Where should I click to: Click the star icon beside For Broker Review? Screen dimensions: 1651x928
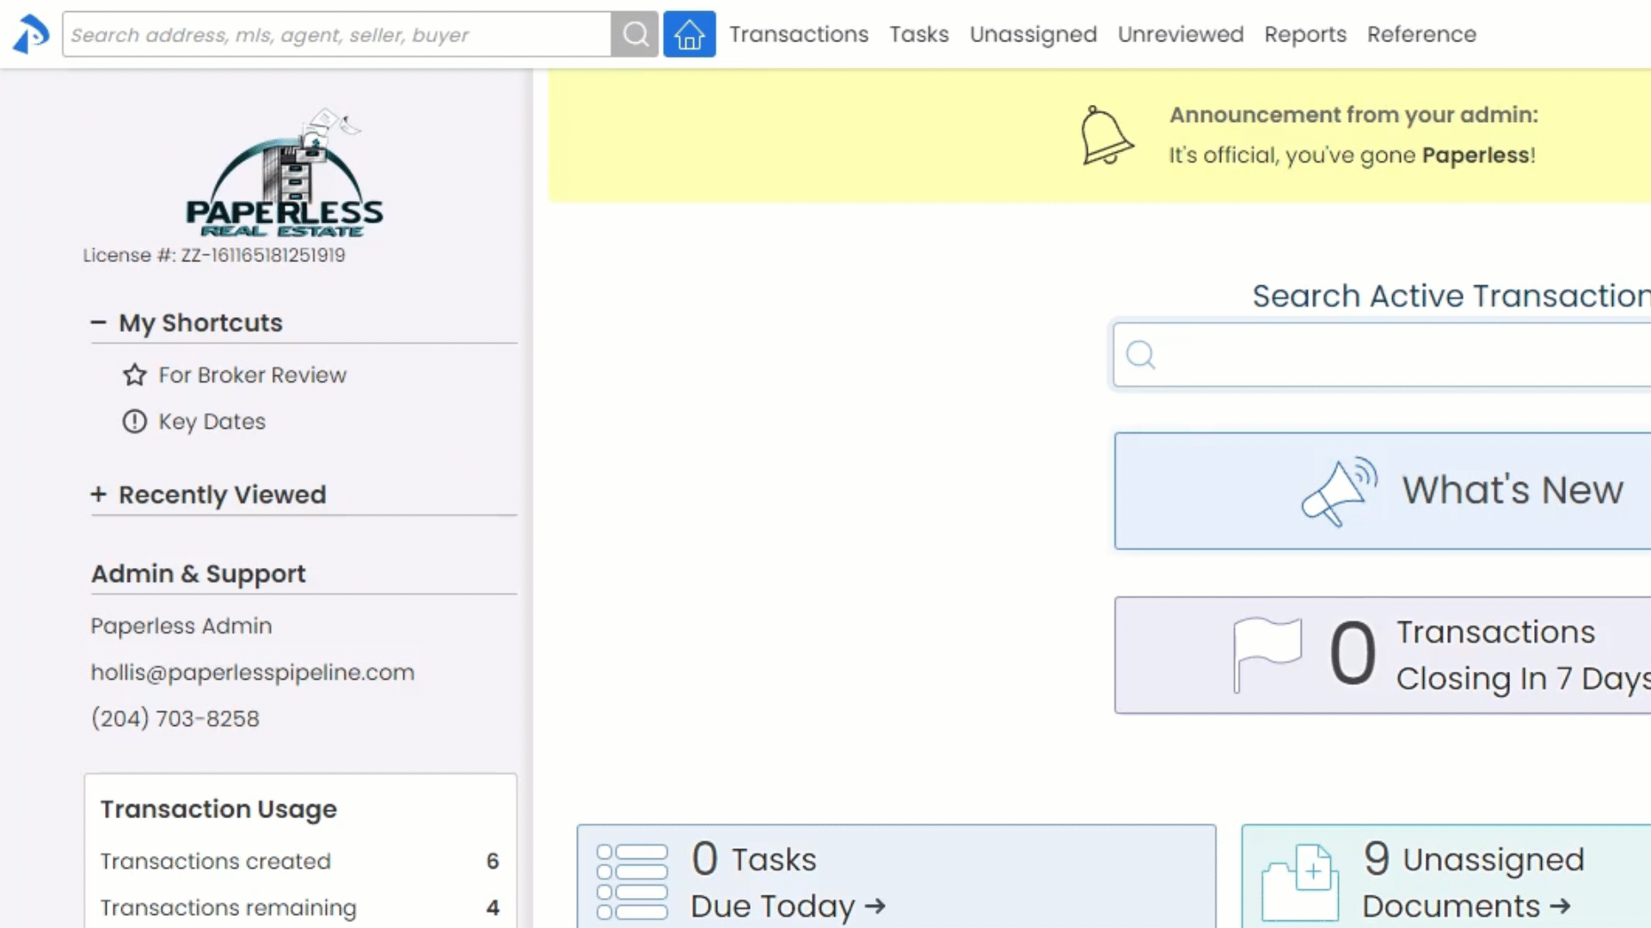(134, 375)
